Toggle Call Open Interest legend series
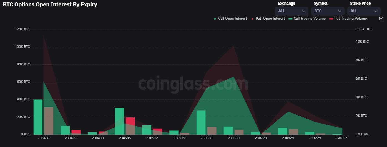The height and width of the screenshot is (147, 387). pos(230,19)
